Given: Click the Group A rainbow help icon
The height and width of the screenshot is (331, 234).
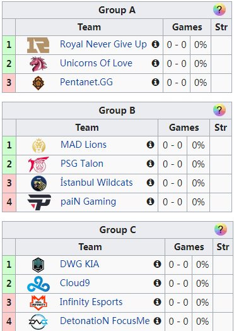Looking at the screenshot, I should coord(219,9).
